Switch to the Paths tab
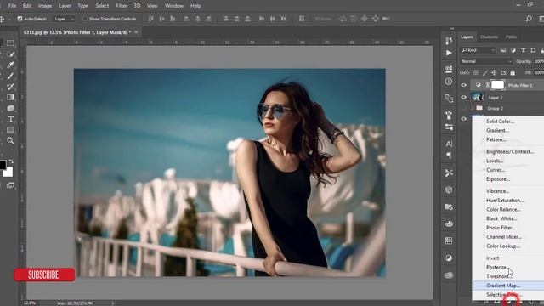 511,37
